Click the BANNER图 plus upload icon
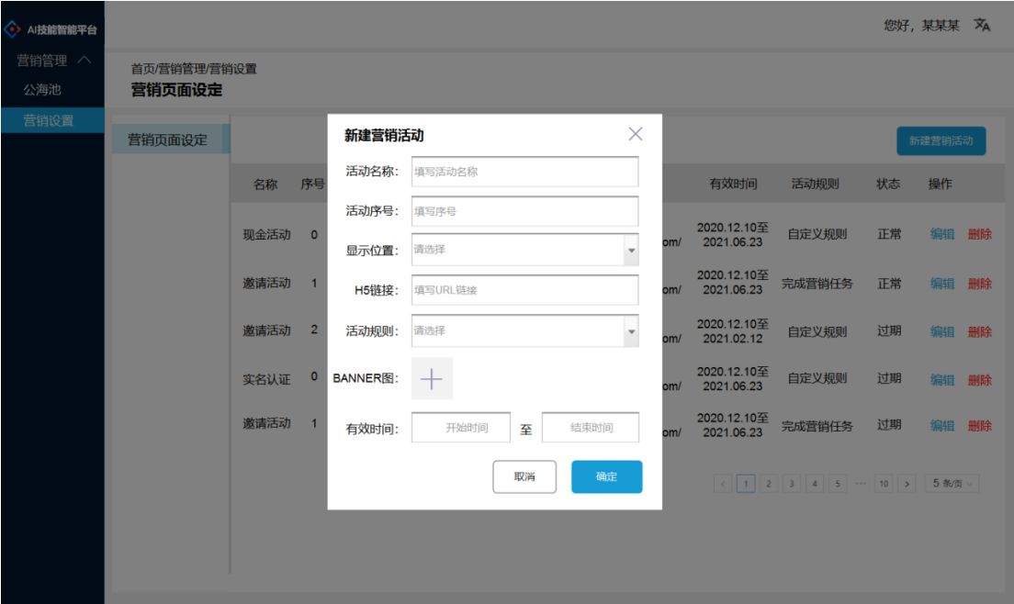The image size is (1014, 604). pyautogui.click(x=432, y=378)
